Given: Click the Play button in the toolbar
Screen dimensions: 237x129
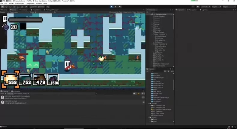Looking at the screenshot, I should [111, 7].
